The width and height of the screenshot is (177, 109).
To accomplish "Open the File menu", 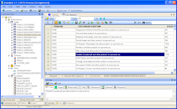I will [x=4, y=7].
